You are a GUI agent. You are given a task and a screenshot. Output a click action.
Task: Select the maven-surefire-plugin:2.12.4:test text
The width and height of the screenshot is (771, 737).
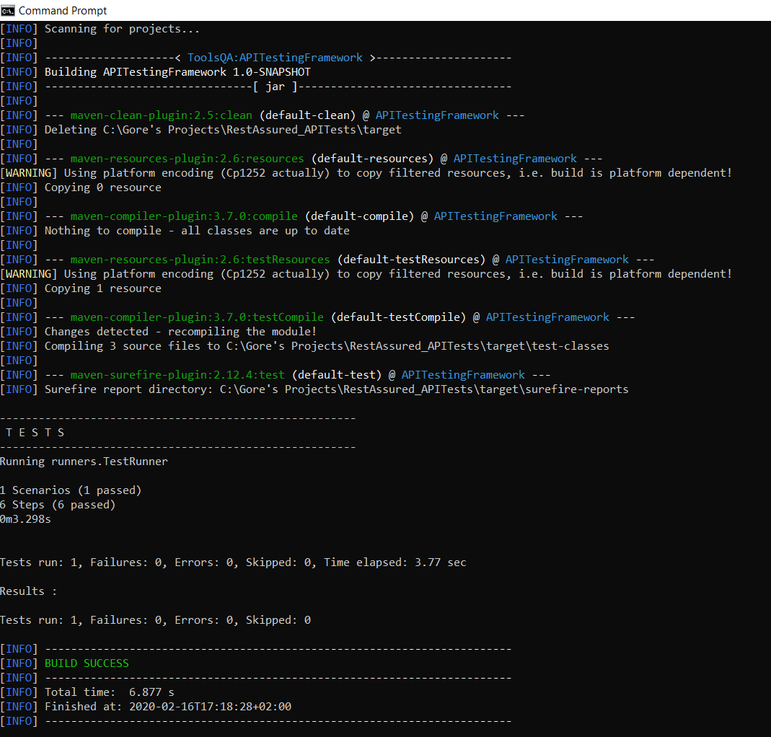click(x=177, y=375)
